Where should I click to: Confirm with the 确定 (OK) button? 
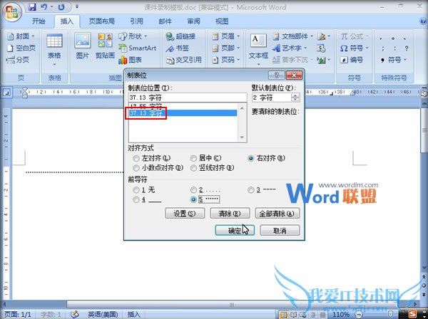235,231
